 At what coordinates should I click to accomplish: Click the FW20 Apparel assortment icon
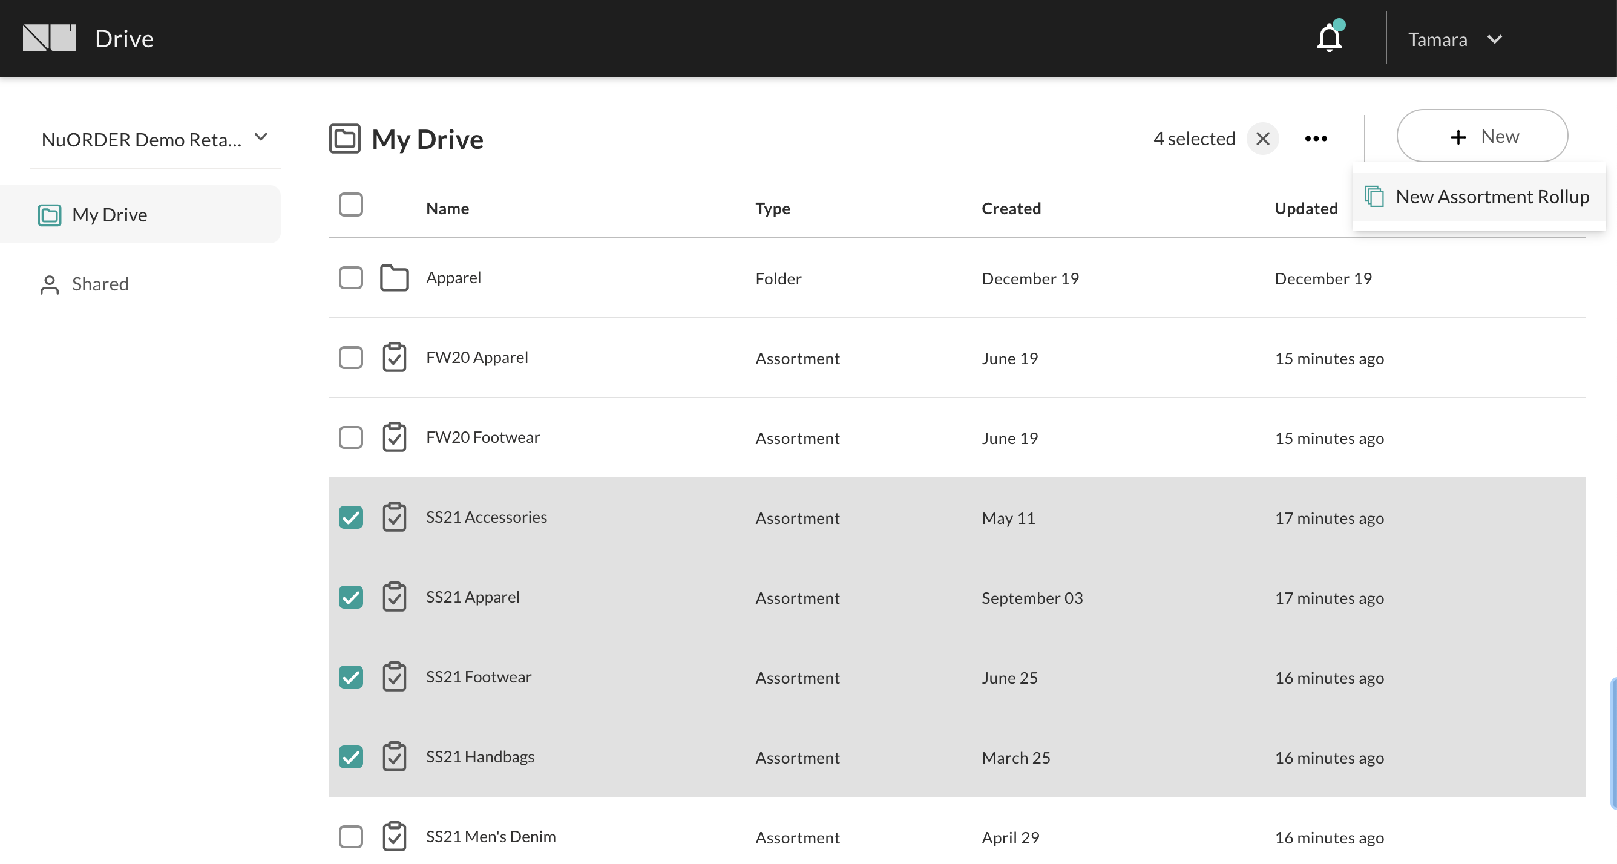(394, 357)
